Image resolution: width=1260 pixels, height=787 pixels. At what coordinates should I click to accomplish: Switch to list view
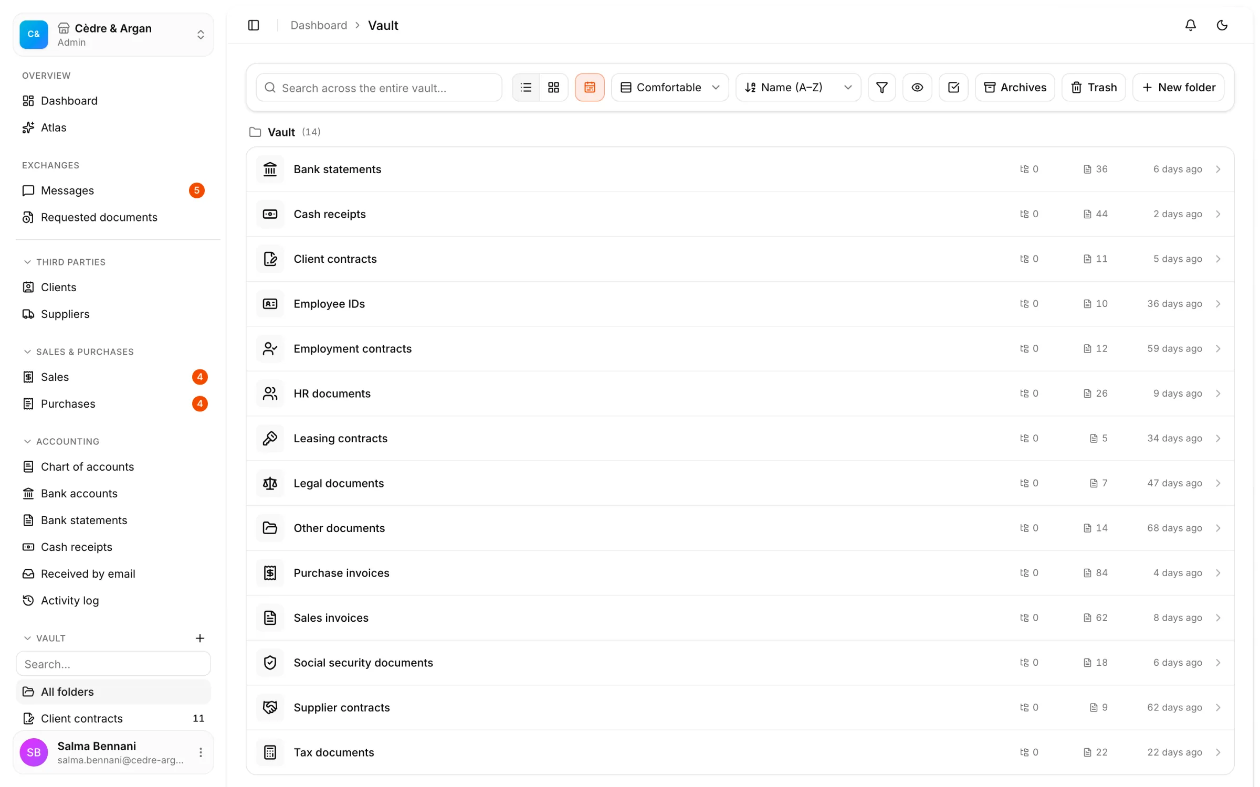[x=526, y=87]
